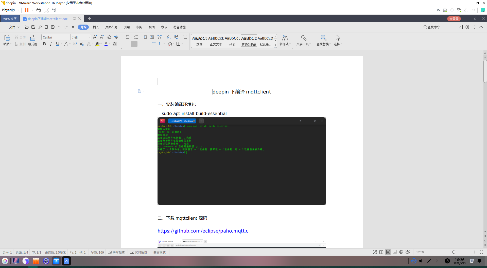Image resolution: width=487 pixels, height=268 pixels.
Task: Open the font size 小四 dropdown
Action: tap(90, 37)
